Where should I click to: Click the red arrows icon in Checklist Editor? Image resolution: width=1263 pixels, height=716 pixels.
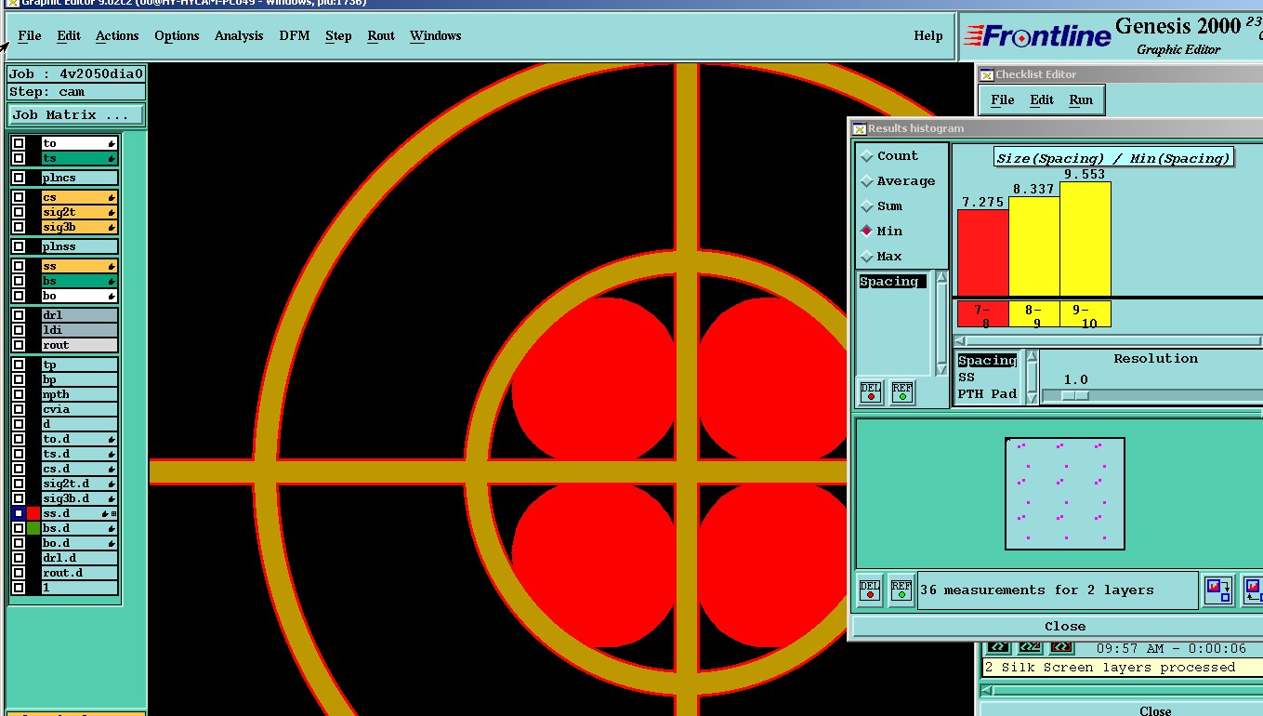[x=1061, y=647]
